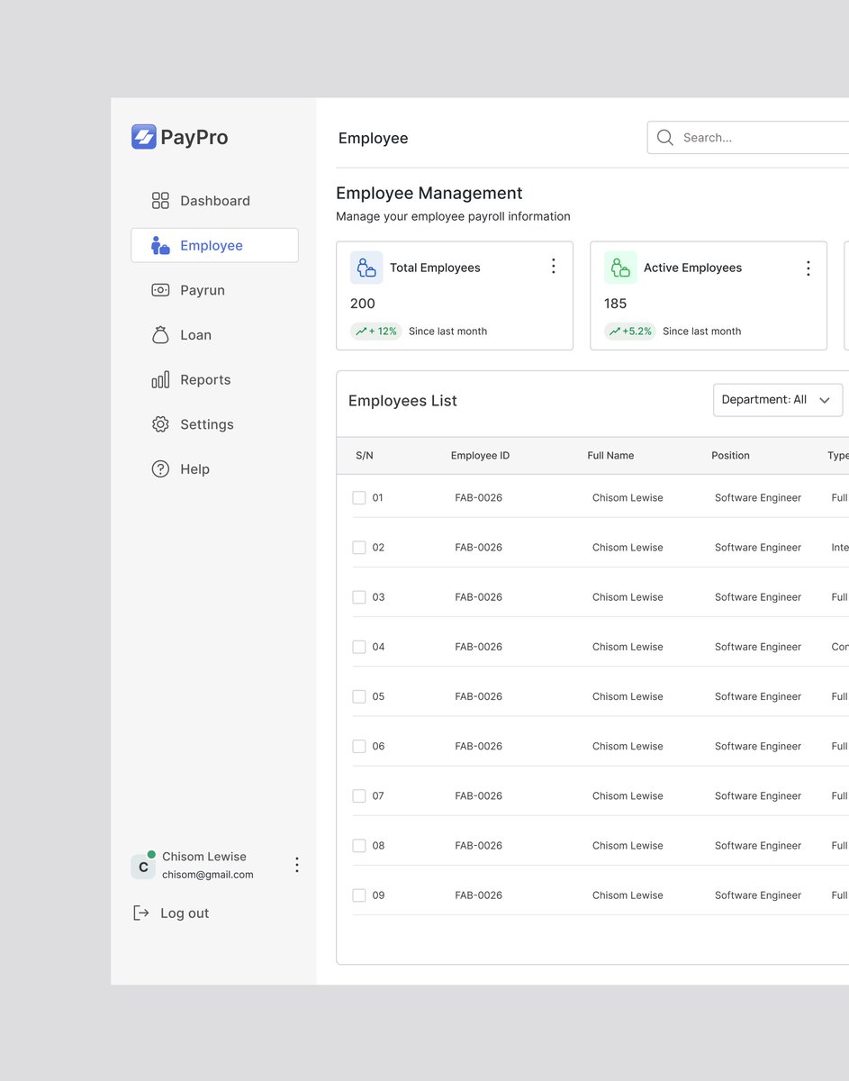This screenshot has width=849, height=1081.
Task: Click FAB-0026 in row 01
Action: [x=479, y=498]
